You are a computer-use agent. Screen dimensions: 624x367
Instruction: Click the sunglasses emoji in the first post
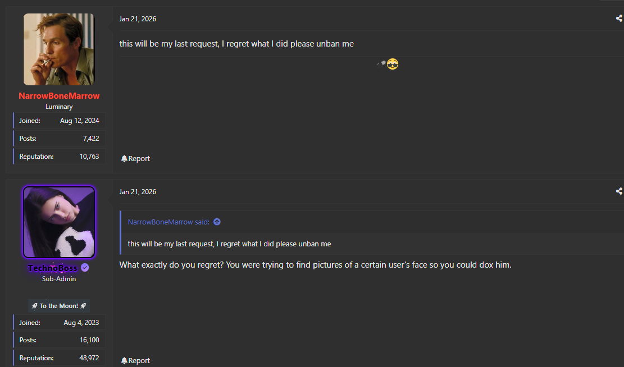point(393,65)
